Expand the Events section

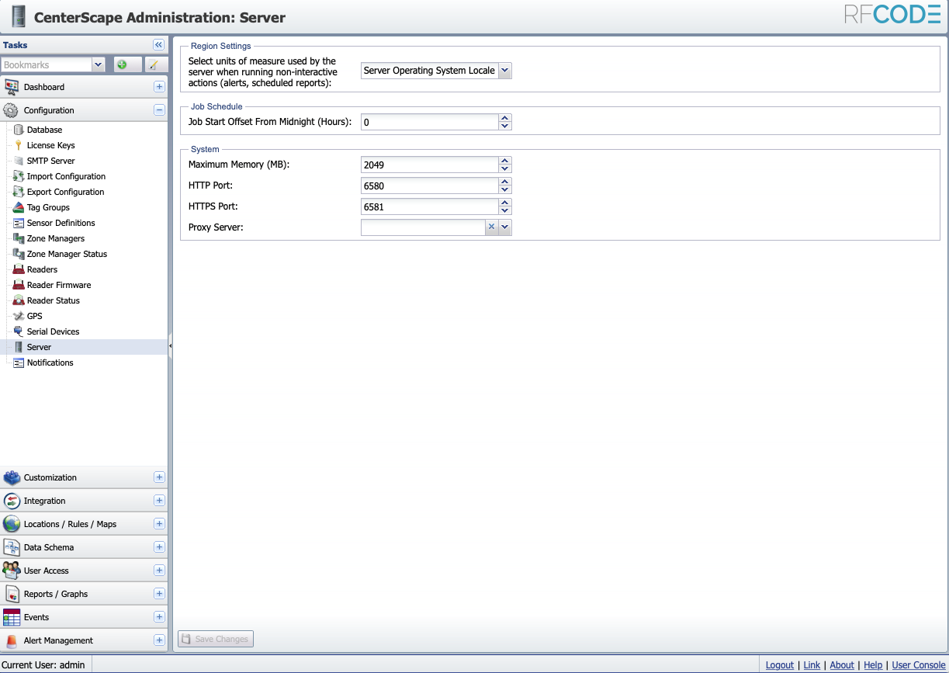pyautogui.click(x=159, y=617)
